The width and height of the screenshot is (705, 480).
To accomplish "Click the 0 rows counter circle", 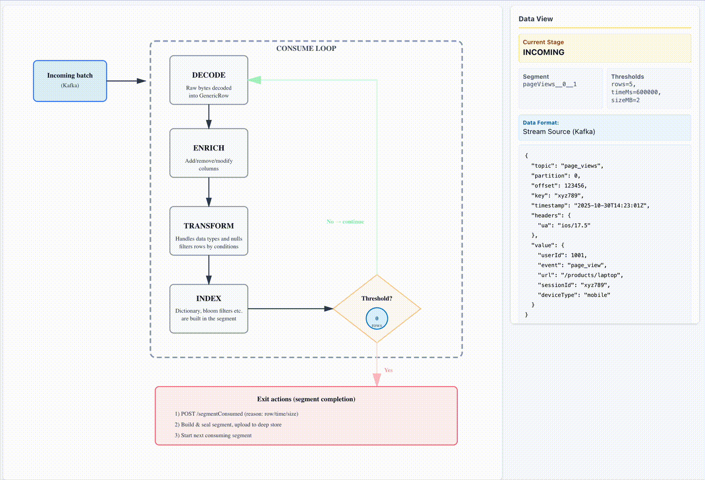I will pyautogui.click(x=376, y=319).
